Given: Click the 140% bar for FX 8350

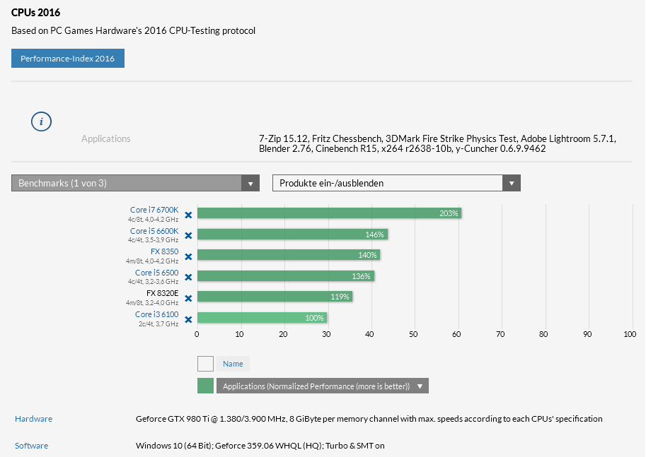Looking at the screenshot, I should click(289, 255).
